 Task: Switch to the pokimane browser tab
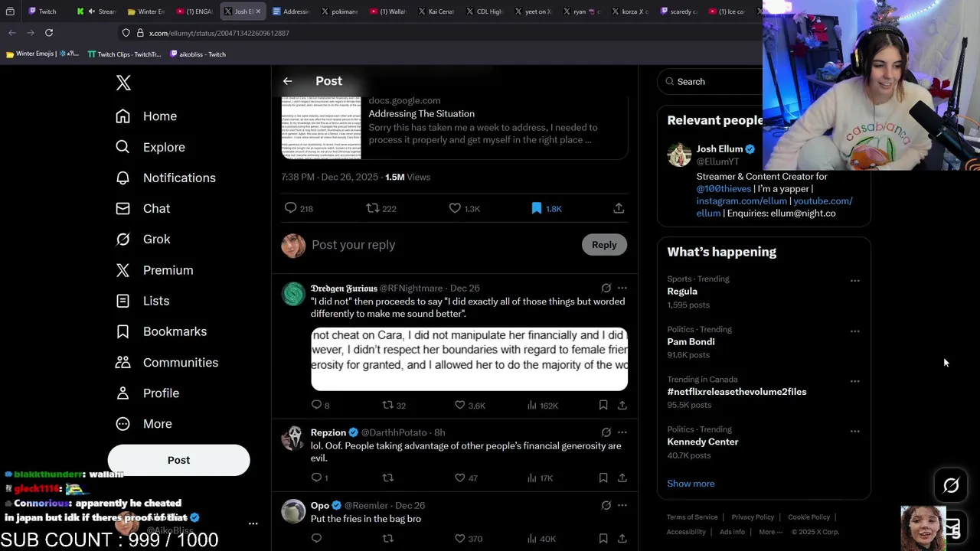(x=339, y=11)
